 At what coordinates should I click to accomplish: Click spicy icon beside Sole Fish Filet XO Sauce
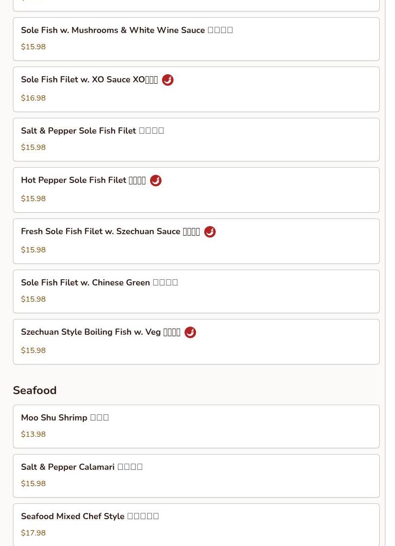[x=168, y=80]
